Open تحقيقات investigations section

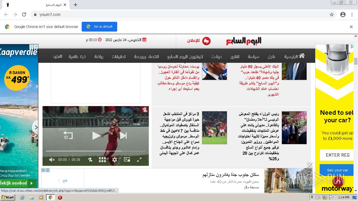[x=119, y=56]
